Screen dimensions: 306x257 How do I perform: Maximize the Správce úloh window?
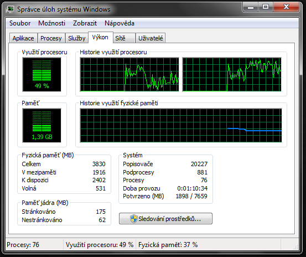[266, 7]
